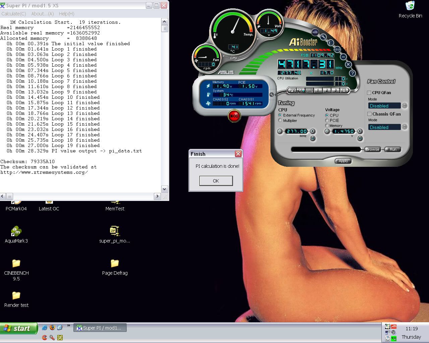429x343 pixels.
Task: Select the CPU Multiplier radio button
Action: pyautogui.click(x=280, y=120)
